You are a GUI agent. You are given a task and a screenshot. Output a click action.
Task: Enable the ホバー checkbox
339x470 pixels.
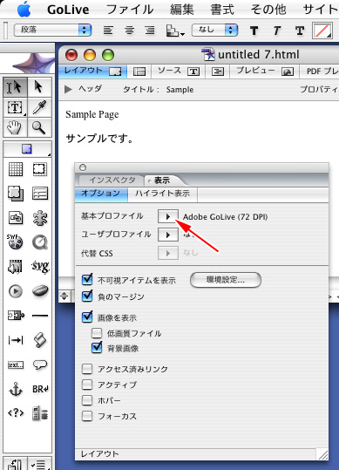tap(87, 400)
